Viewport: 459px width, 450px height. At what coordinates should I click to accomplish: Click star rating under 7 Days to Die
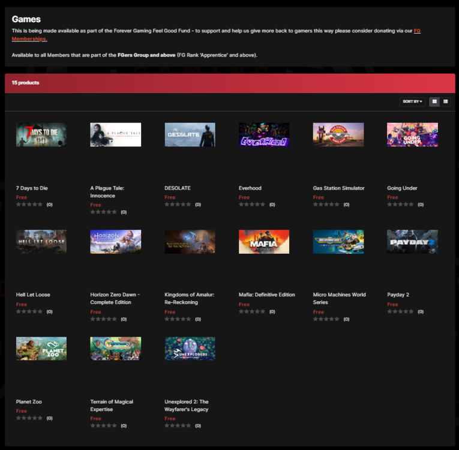coord(29,205)
